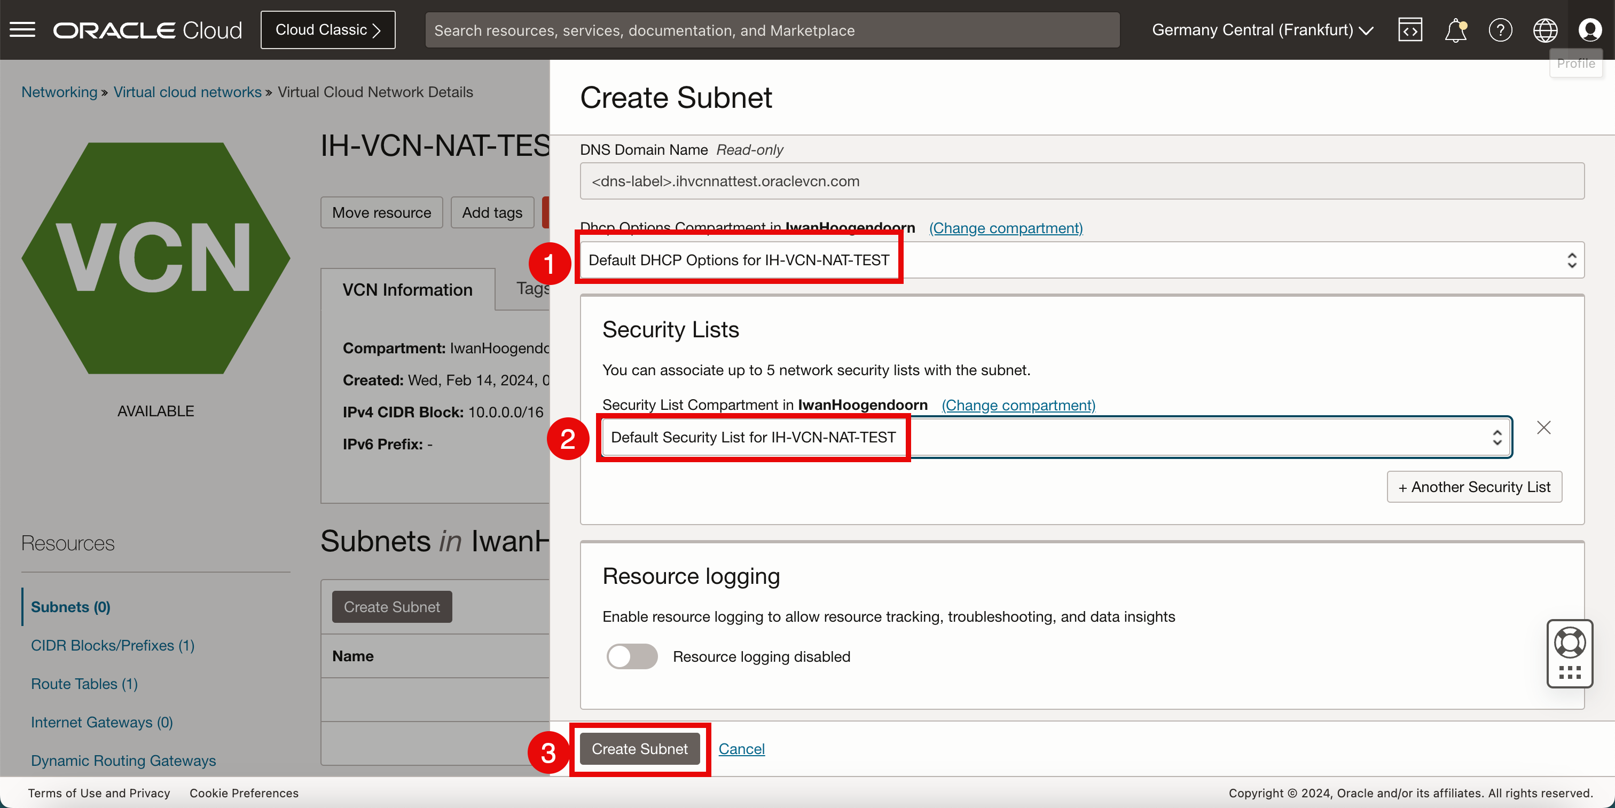The width and height of the screenshot is (1615, 808).
Task: Click Create Subnet confirmation button
Action: coord(639,749)
